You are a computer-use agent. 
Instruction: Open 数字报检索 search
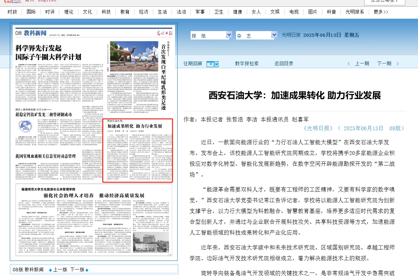(247, 64)
